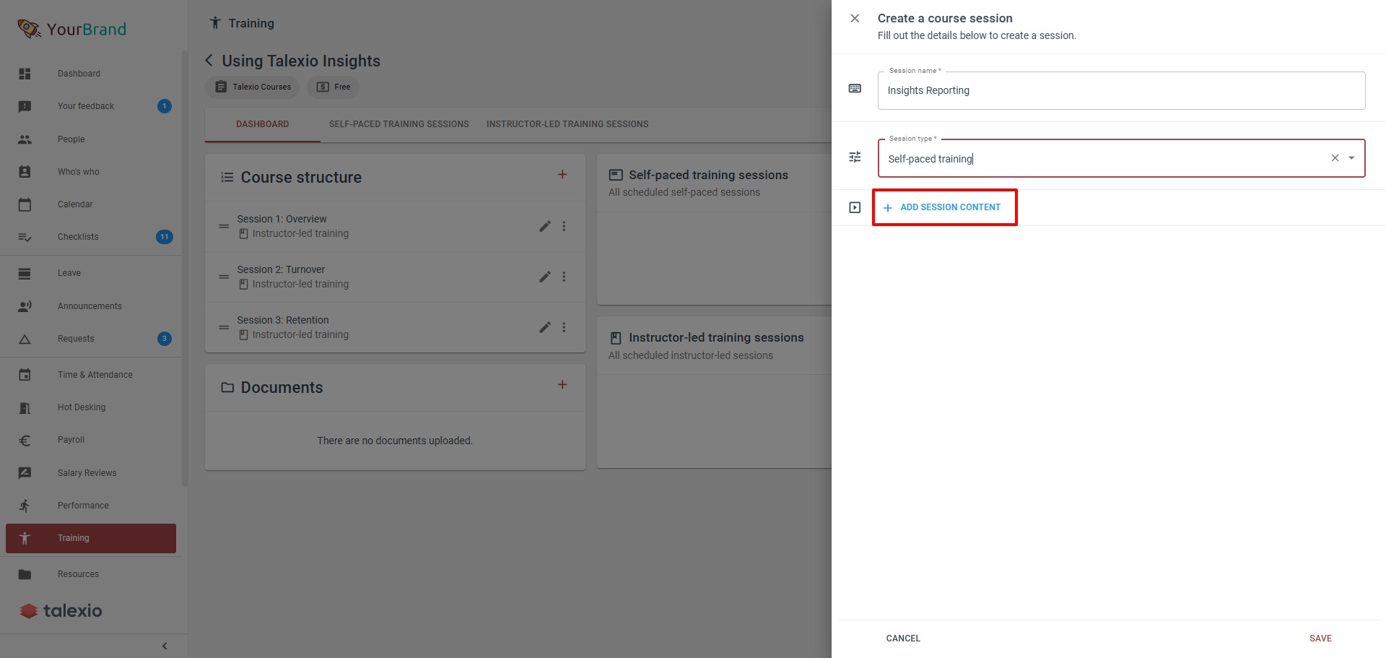
Task: Click the YourBrand logo
Action: pyautogui.click(x=71, y=29)
